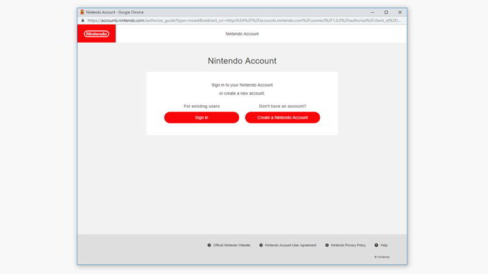The height and width of the screenshot is (274, 488).
Task: Select the accounts.nintendo.com URL address field
Action: point(244,20)
